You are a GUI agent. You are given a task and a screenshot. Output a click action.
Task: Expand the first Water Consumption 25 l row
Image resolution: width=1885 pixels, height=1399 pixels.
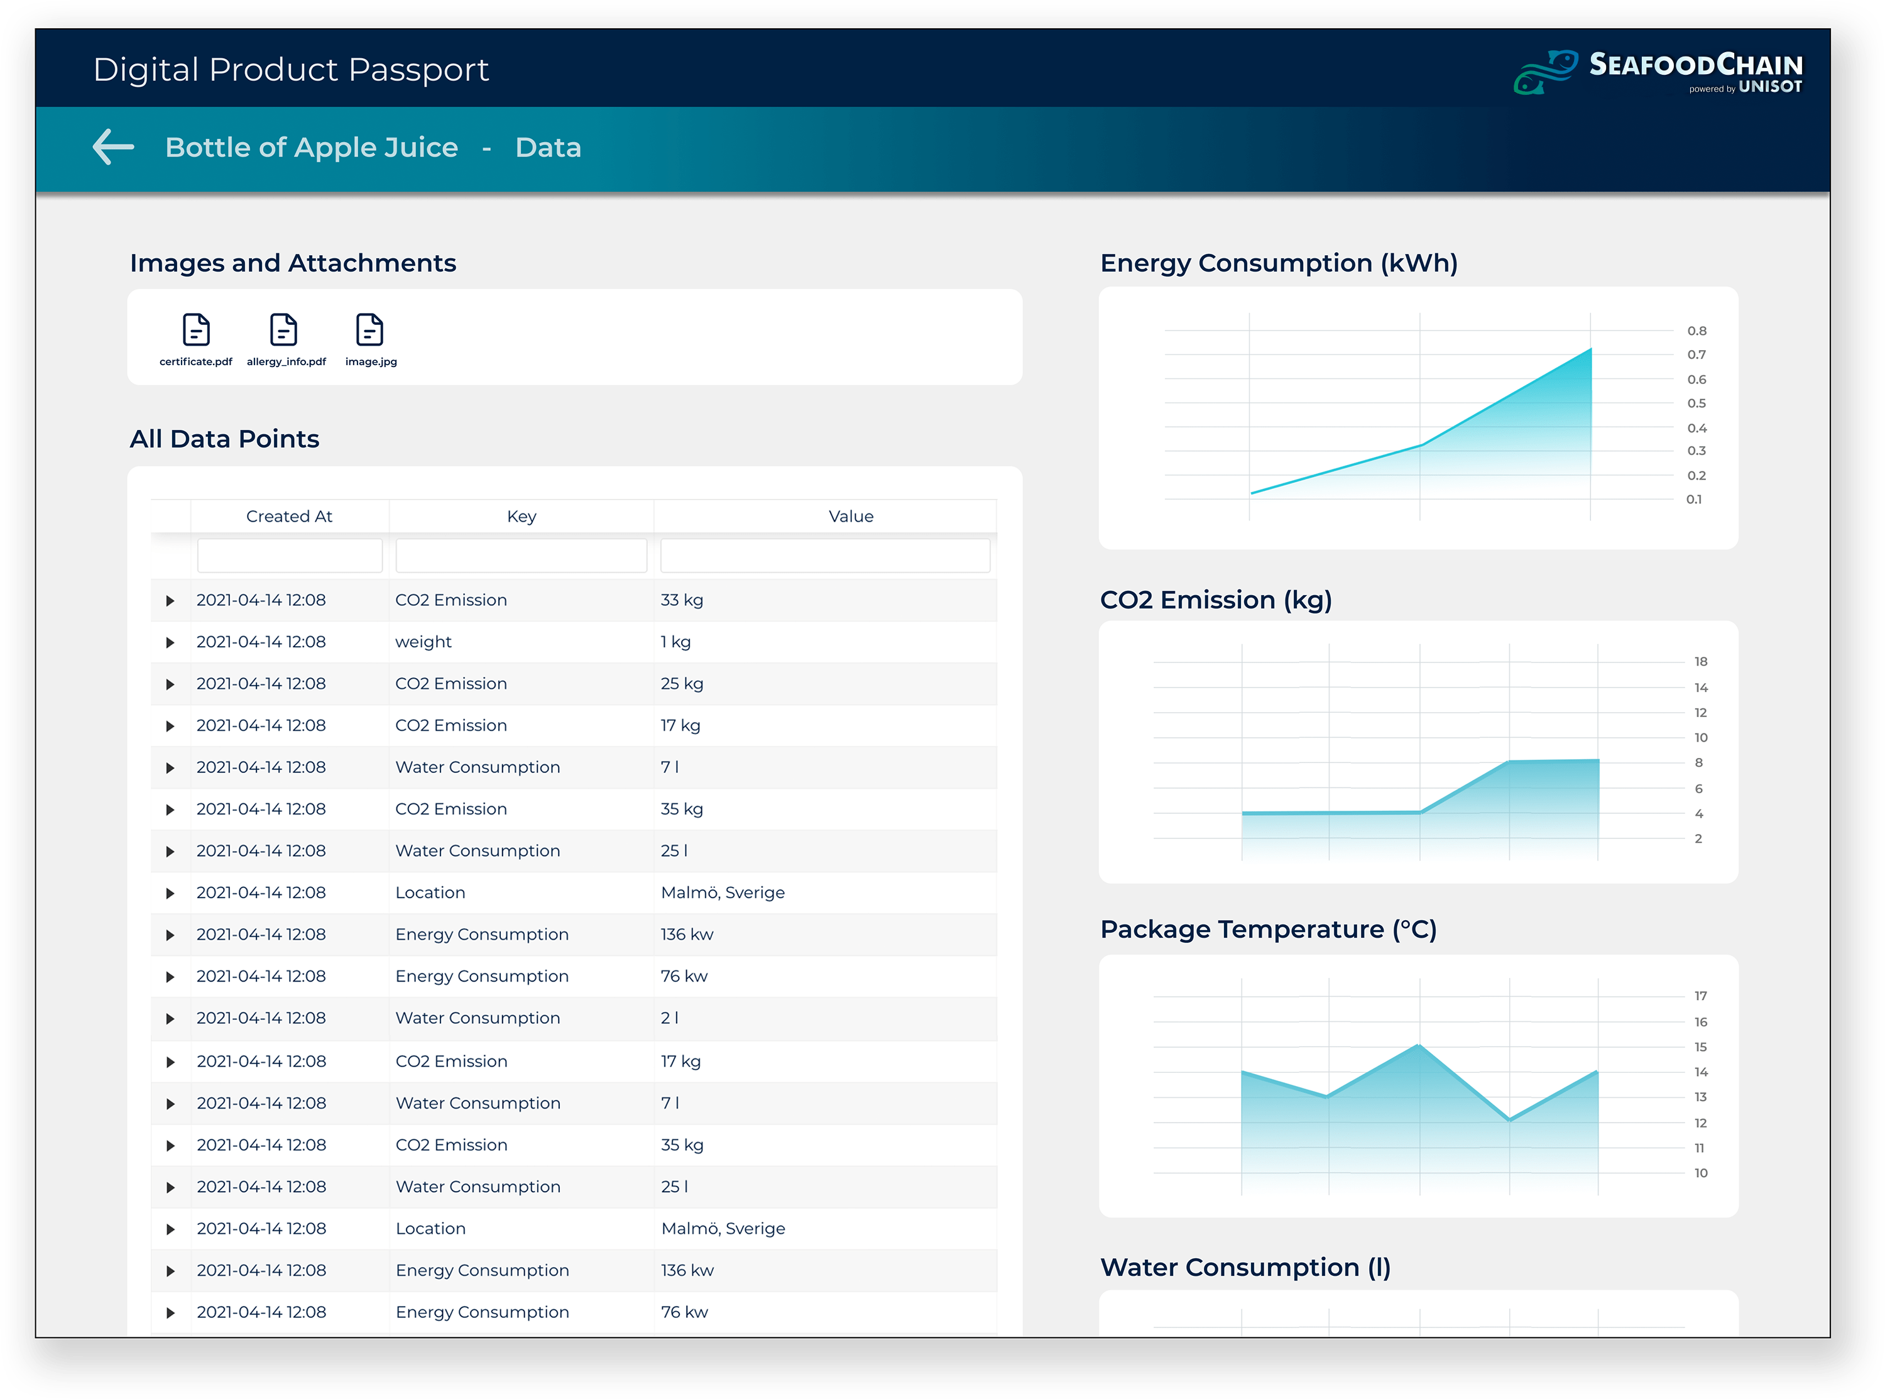(x=170, y=852)
